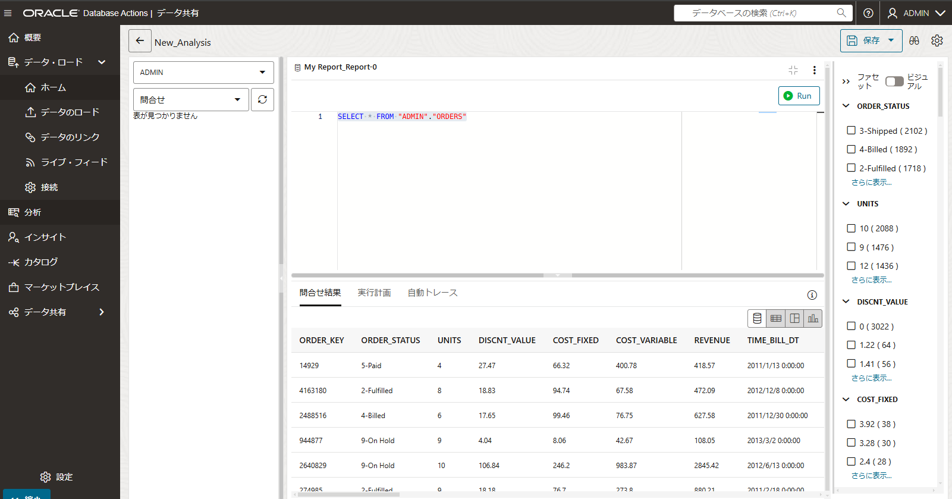Open the 自動トレース tab
This screenshot has height=499, width=952.
432,293
